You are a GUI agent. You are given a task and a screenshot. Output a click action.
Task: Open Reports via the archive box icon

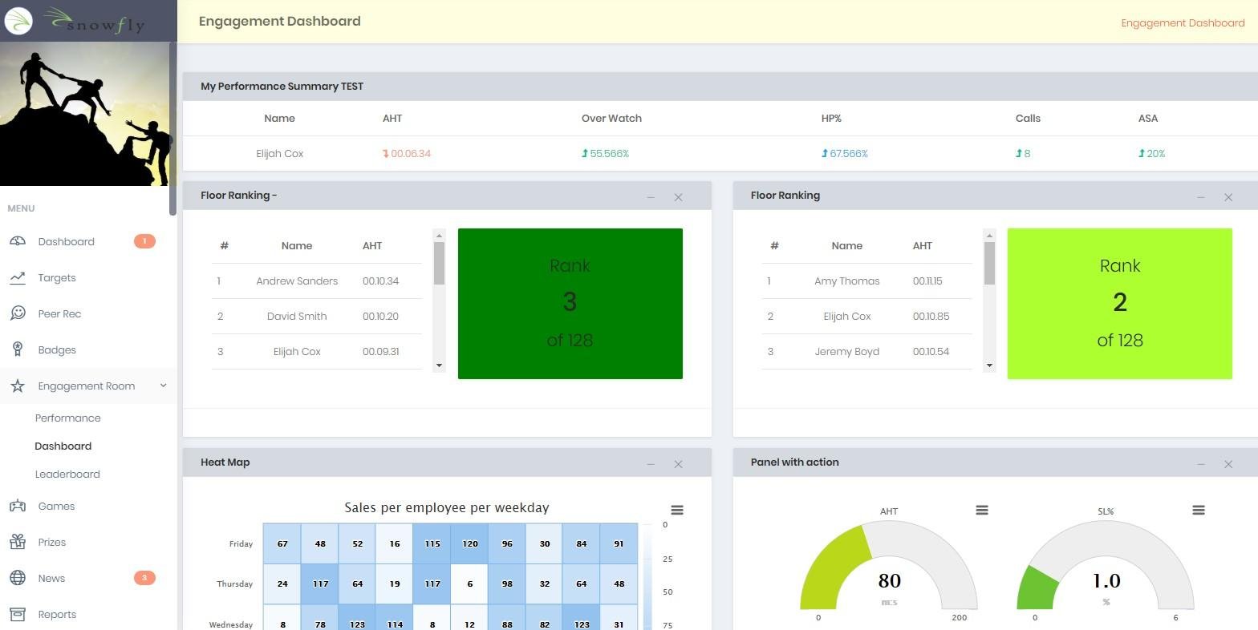pyautogui.click(x=18, y=614)
